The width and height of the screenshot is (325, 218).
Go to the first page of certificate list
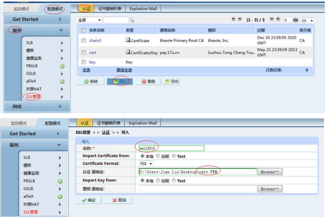coord(233,20)
